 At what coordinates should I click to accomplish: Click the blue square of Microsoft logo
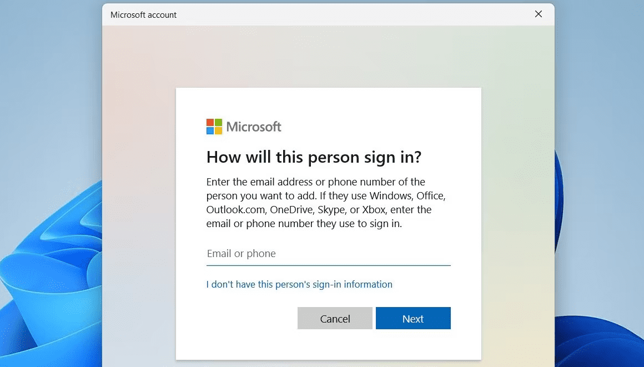tap(210, 130)
